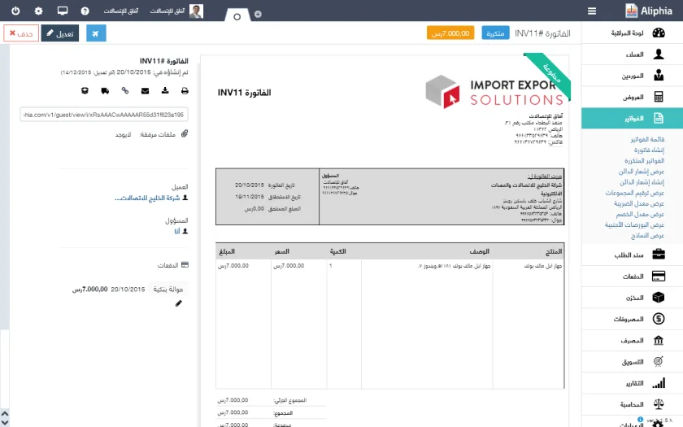
Task: Click the power logout icon
Action: pos(15,11)
